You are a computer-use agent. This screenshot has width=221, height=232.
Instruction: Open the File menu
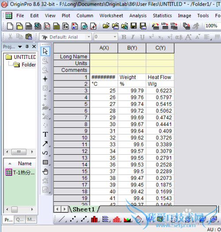click(x=20, y=15)
